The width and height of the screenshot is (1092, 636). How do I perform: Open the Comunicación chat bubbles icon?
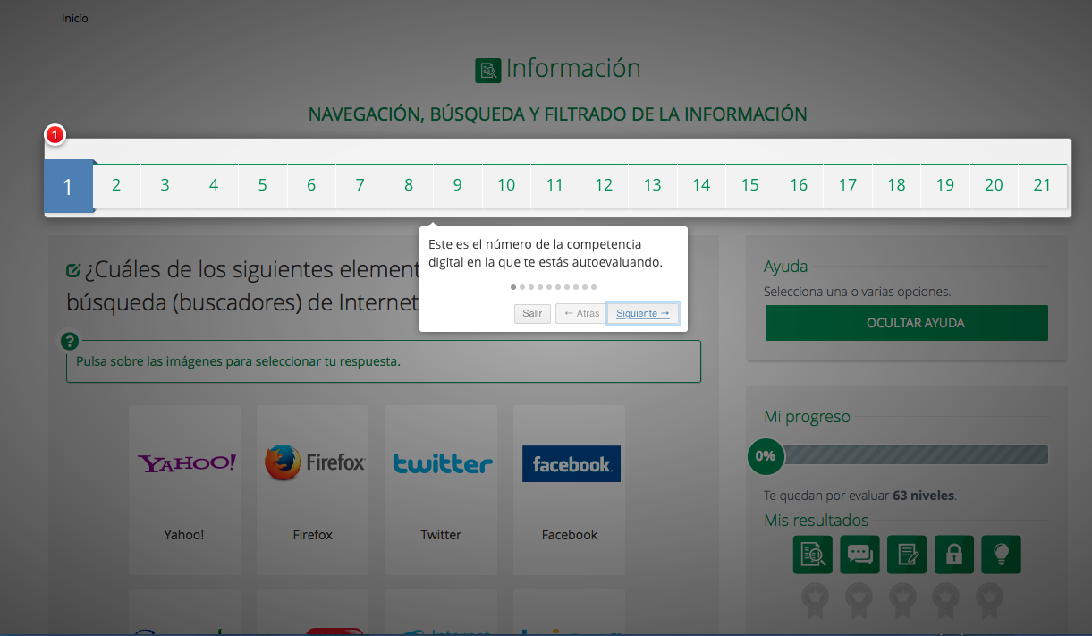[859, 554]
